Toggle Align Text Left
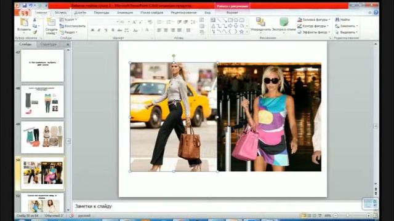Viewport: 394px width, 221px height. [x=159, y=30]
